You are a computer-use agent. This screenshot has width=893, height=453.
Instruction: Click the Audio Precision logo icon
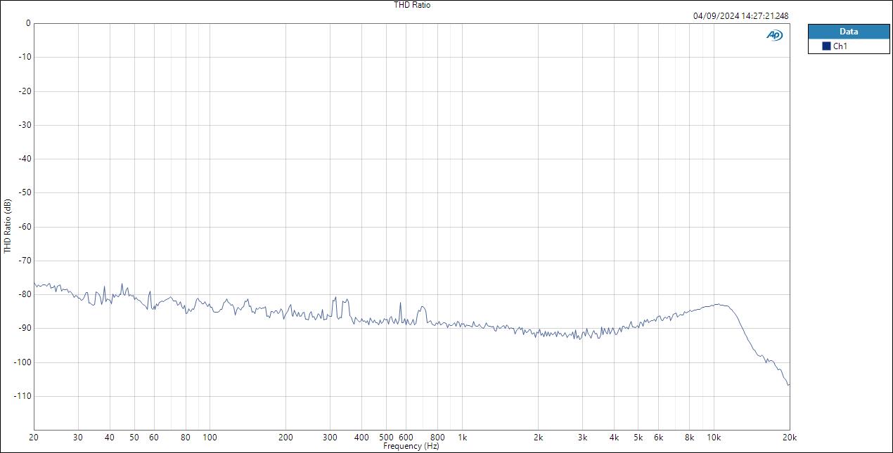(774, 34)
